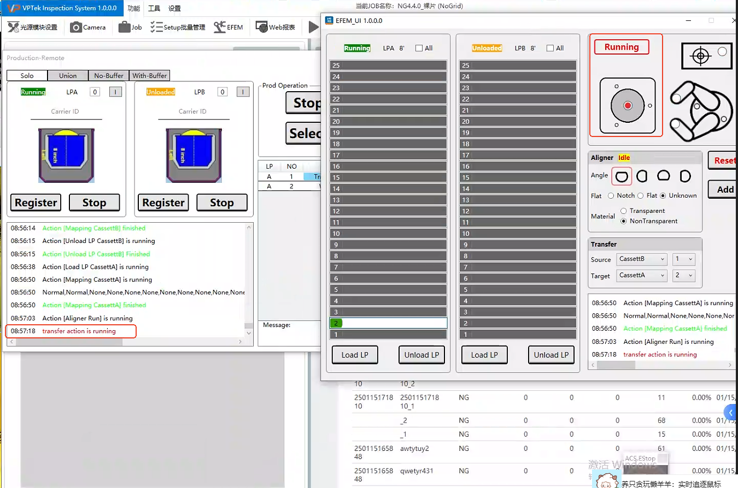Switch to the Union tab

pos(68,75)
